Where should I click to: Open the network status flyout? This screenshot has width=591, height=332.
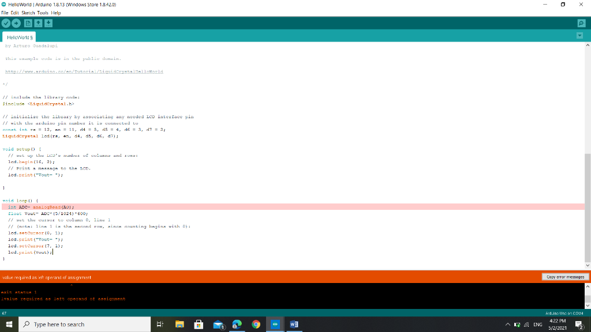526,323
